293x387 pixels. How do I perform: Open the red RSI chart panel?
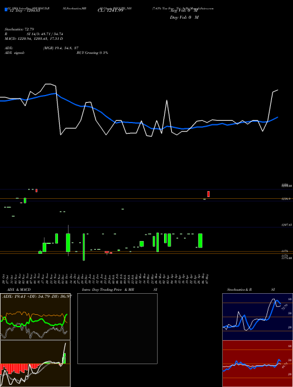click(257, 364)
